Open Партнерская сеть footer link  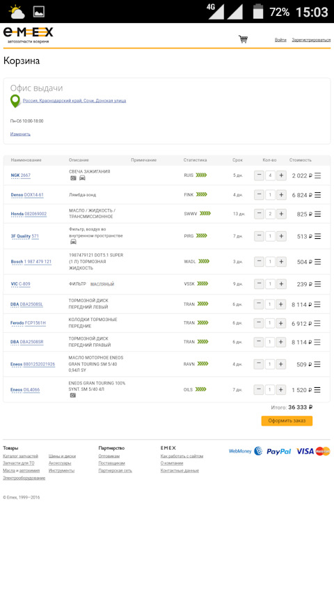[x=115, y=471]
